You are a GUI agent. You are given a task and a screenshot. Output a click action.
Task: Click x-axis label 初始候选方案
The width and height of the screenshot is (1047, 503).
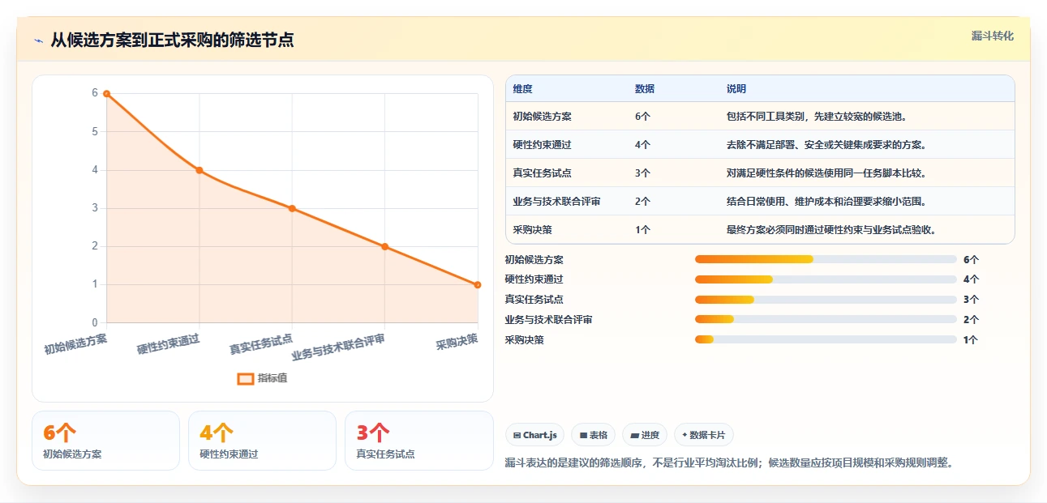coord(75,344)
